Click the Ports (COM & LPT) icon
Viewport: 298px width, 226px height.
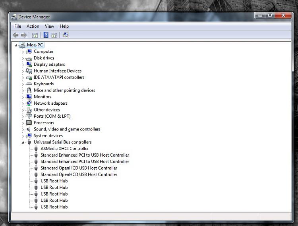click(x=29, y=116)
